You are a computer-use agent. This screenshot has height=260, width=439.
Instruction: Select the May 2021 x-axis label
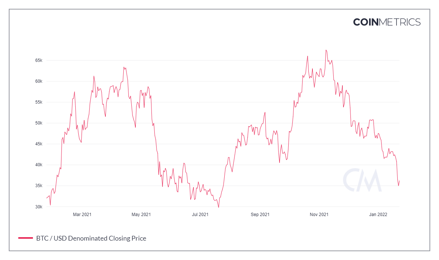(141, 215)
